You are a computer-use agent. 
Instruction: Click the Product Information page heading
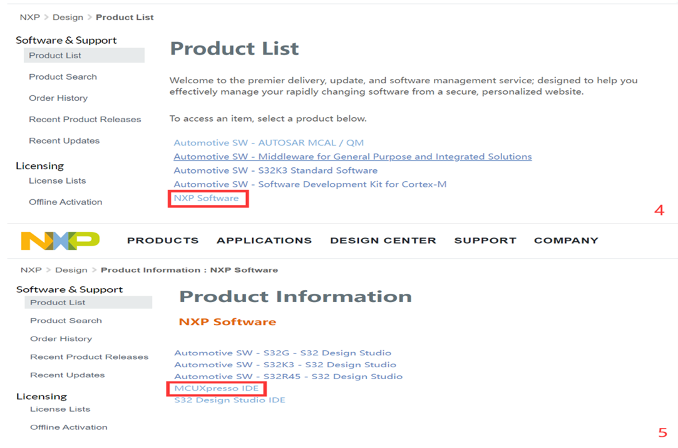(295, 296)
